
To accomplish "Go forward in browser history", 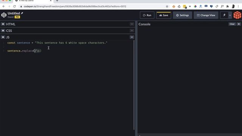I will pyautogui.click(x=9, y=6).
